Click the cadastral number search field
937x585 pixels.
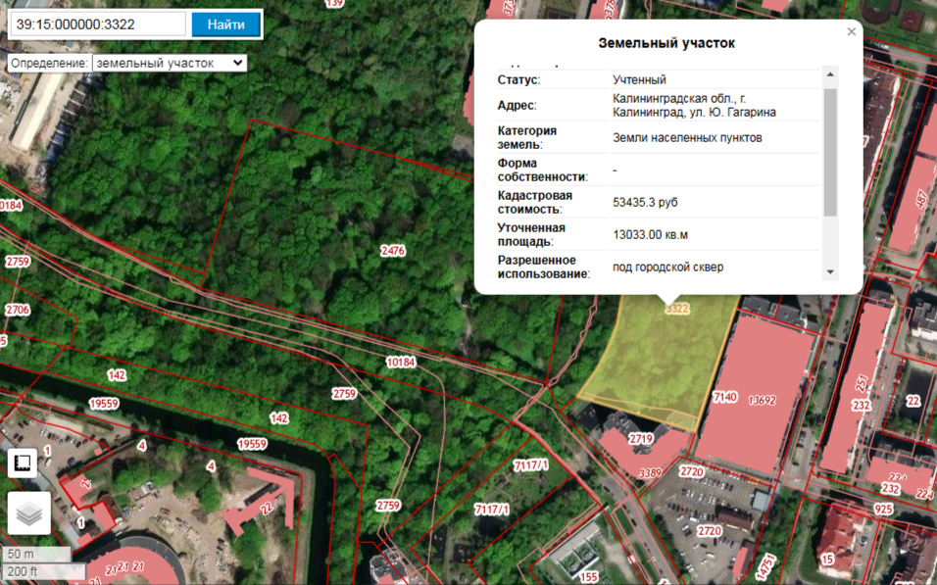[x=98, y=24]
